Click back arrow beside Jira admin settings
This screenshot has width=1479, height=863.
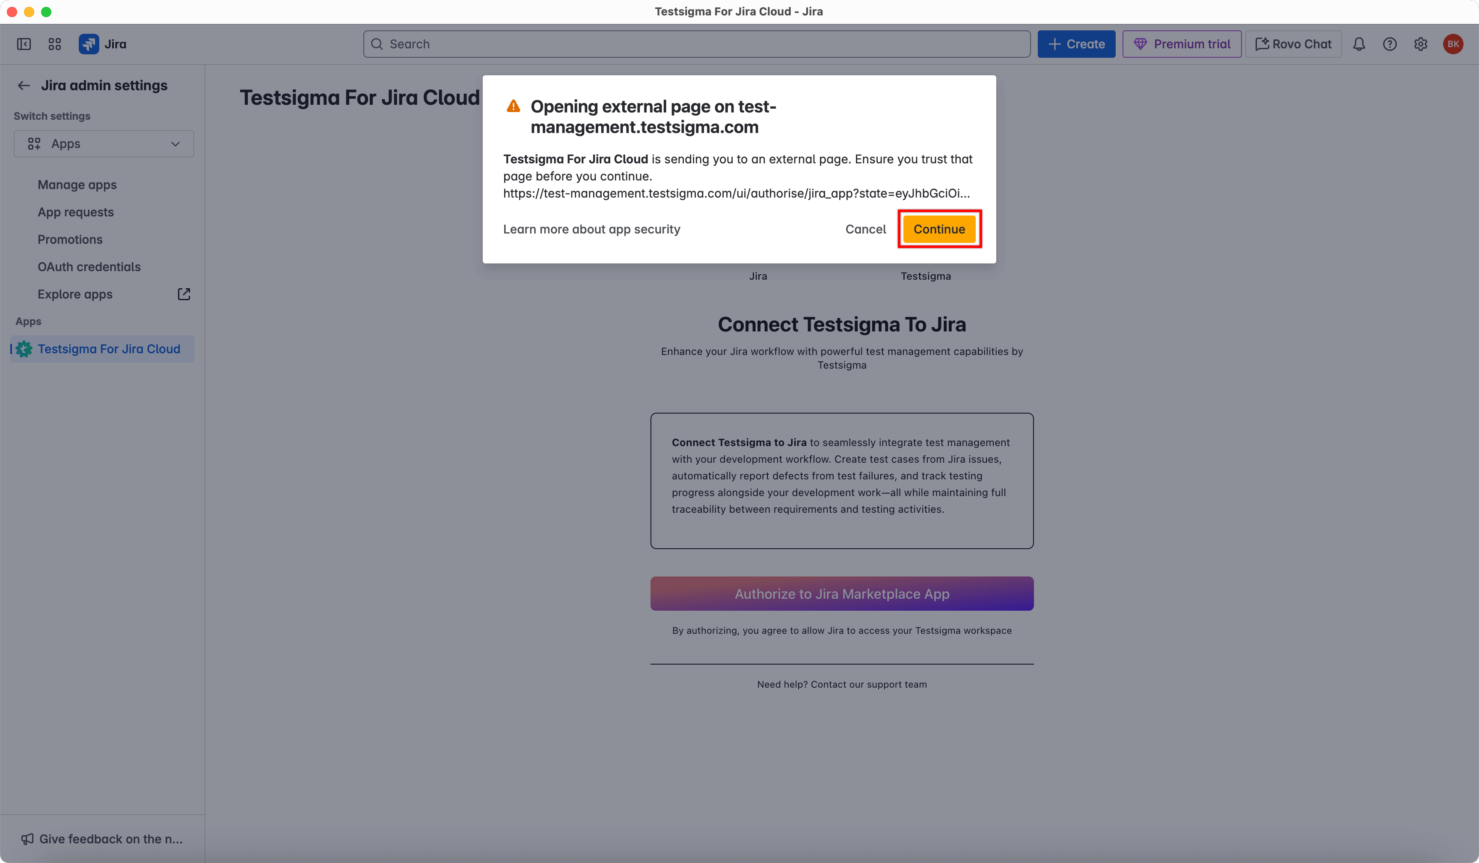(x=24, y=86)
